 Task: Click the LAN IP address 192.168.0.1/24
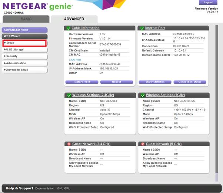tap(109, 69)
